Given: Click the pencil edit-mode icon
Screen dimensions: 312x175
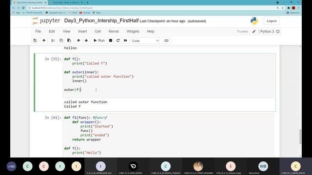Looking at the screenshot, I should (254, 32).
